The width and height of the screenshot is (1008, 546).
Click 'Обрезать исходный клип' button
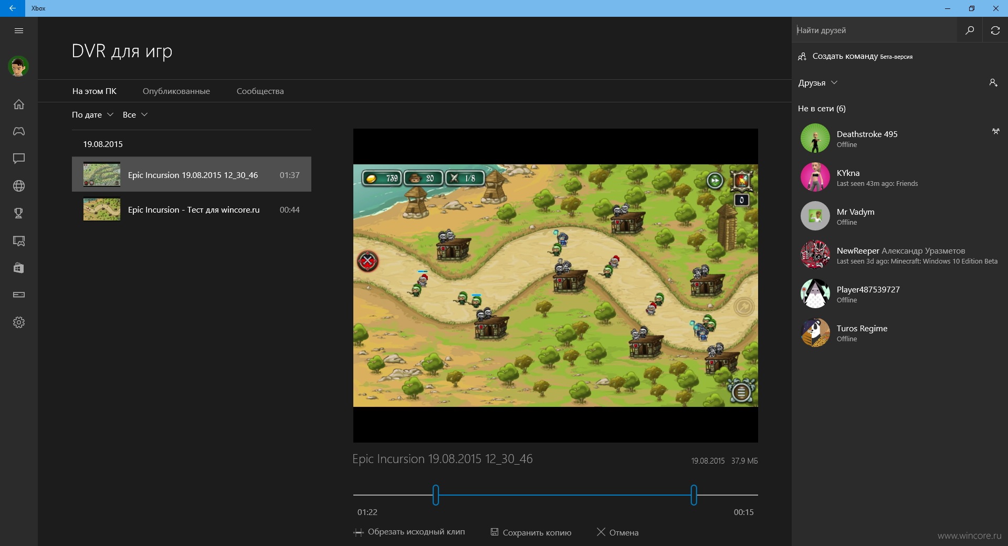(x=409, y=532)
